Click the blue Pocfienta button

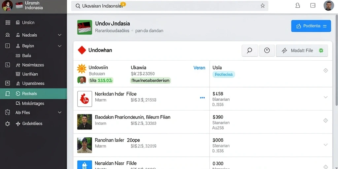[x=311, y=26]
